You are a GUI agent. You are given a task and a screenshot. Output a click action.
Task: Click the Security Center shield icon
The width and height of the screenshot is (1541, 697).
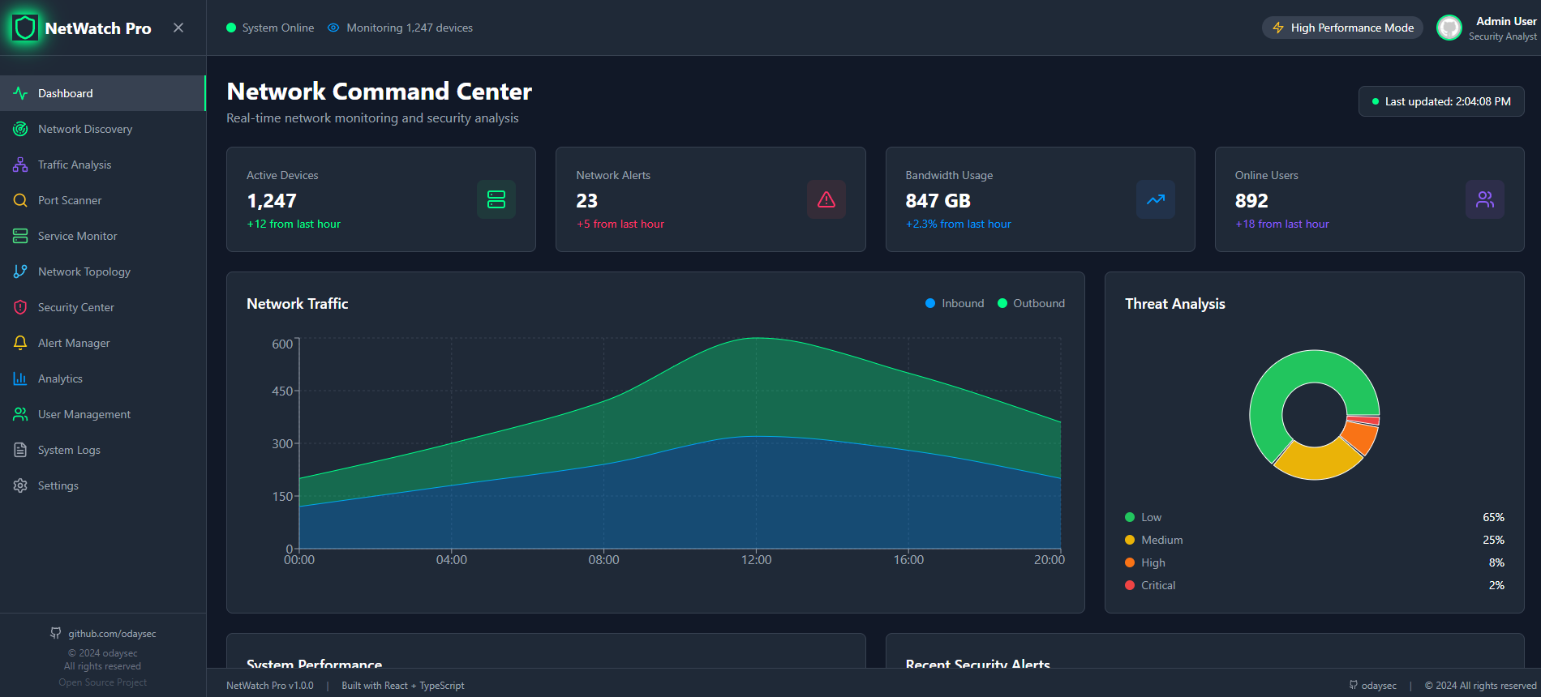(x=20, y=307)
